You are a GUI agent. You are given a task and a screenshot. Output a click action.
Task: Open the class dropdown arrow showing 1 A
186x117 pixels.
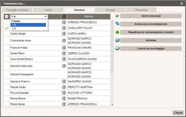(x=46, y=17)
